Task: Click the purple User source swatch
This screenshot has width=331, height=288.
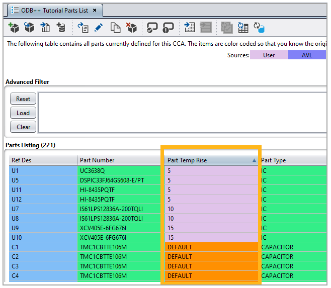Action: pos(269,55)
